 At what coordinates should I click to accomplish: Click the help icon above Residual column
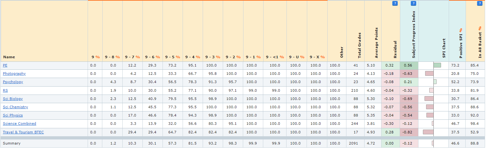(395, 4)
